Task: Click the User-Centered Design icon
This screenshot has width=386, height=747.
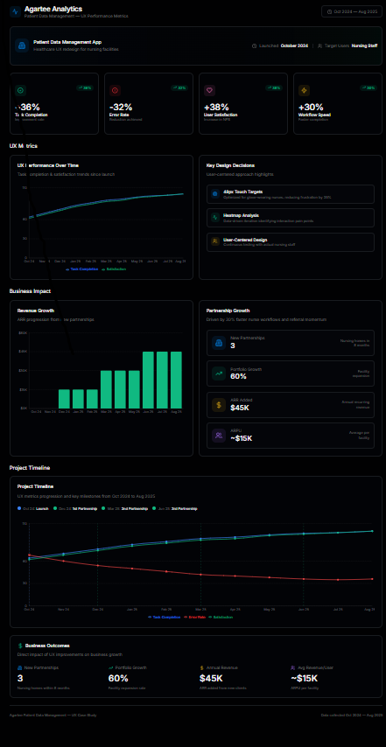Action: pos(215,241)
